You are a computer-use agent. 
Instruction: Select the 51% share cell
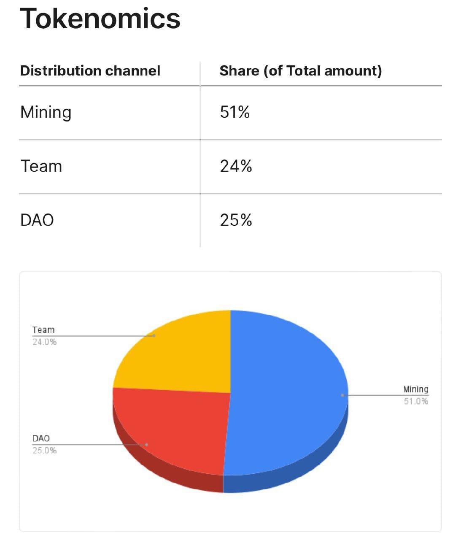[235, 112]
